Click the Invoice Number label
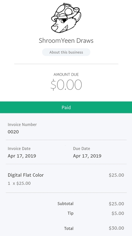 click(x=22, y=125)
